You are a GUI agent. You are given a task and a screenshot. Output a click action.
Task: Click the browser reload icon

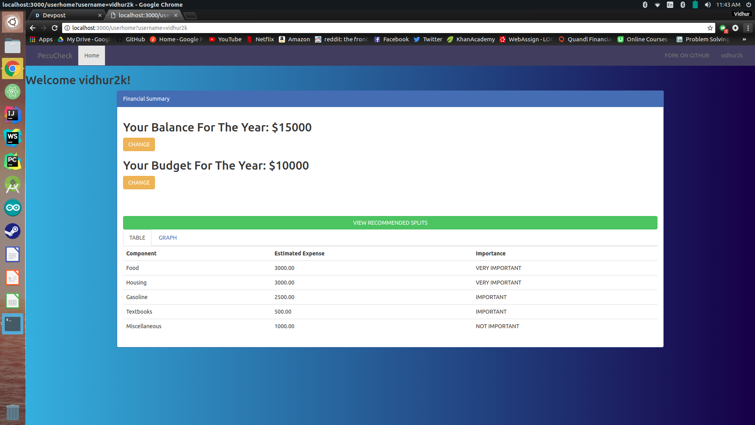(55, 28)
